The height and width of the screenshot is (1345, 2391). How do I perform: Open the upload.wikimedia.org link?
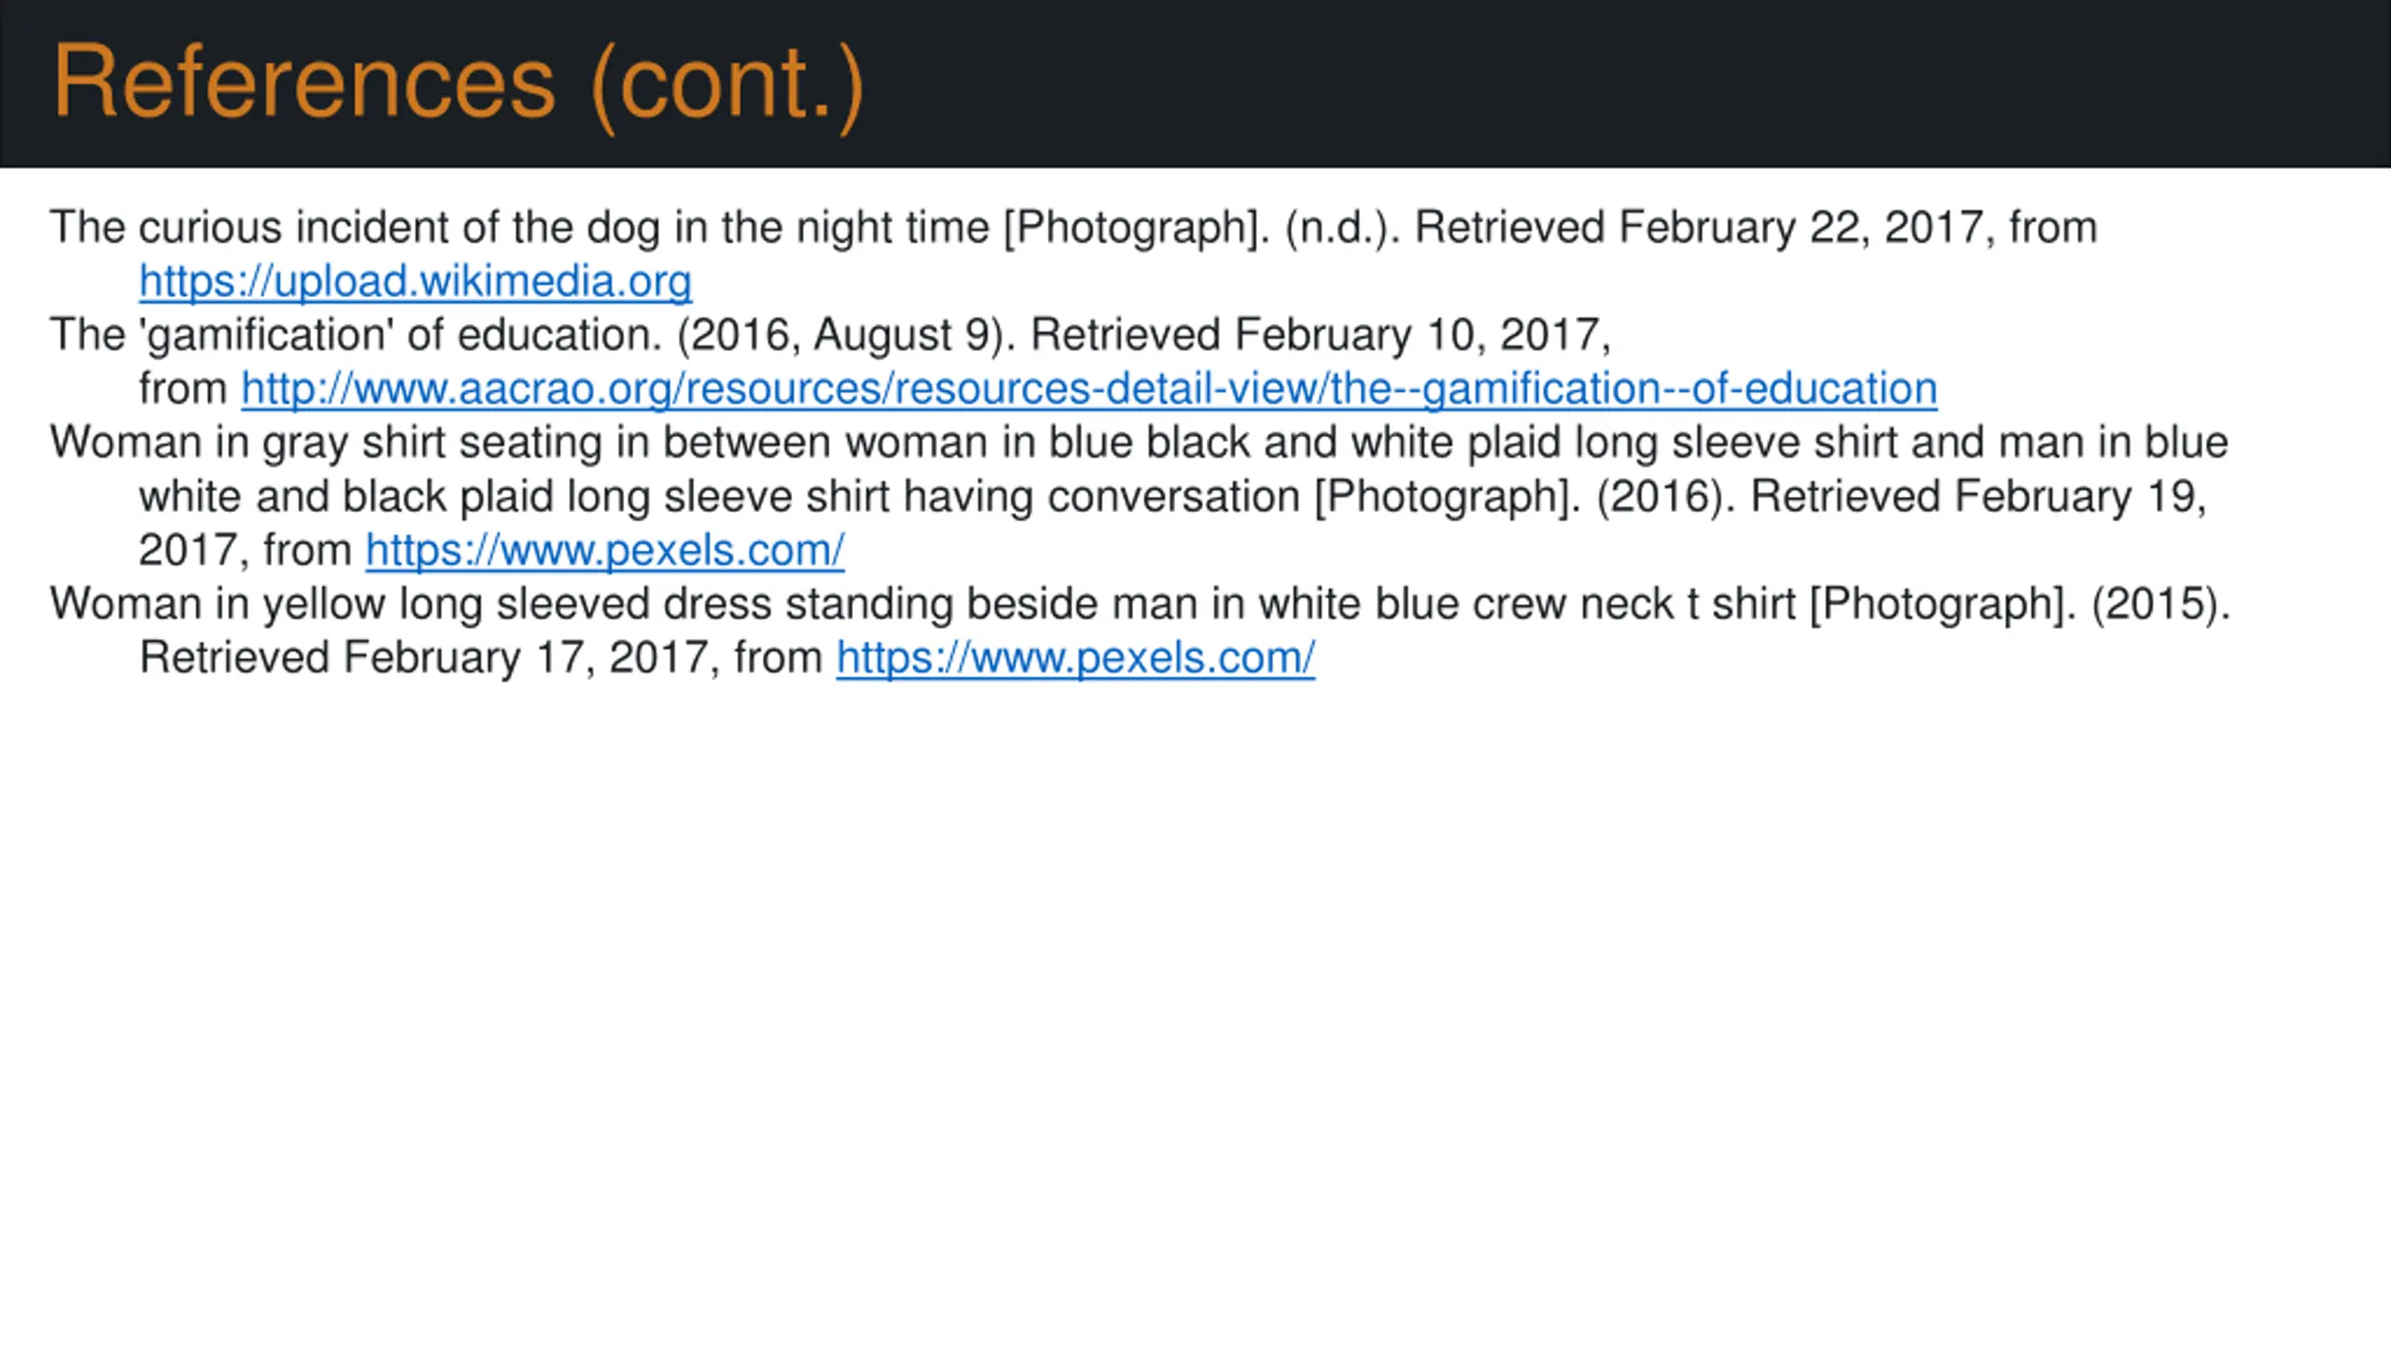[x=416, y=281]
